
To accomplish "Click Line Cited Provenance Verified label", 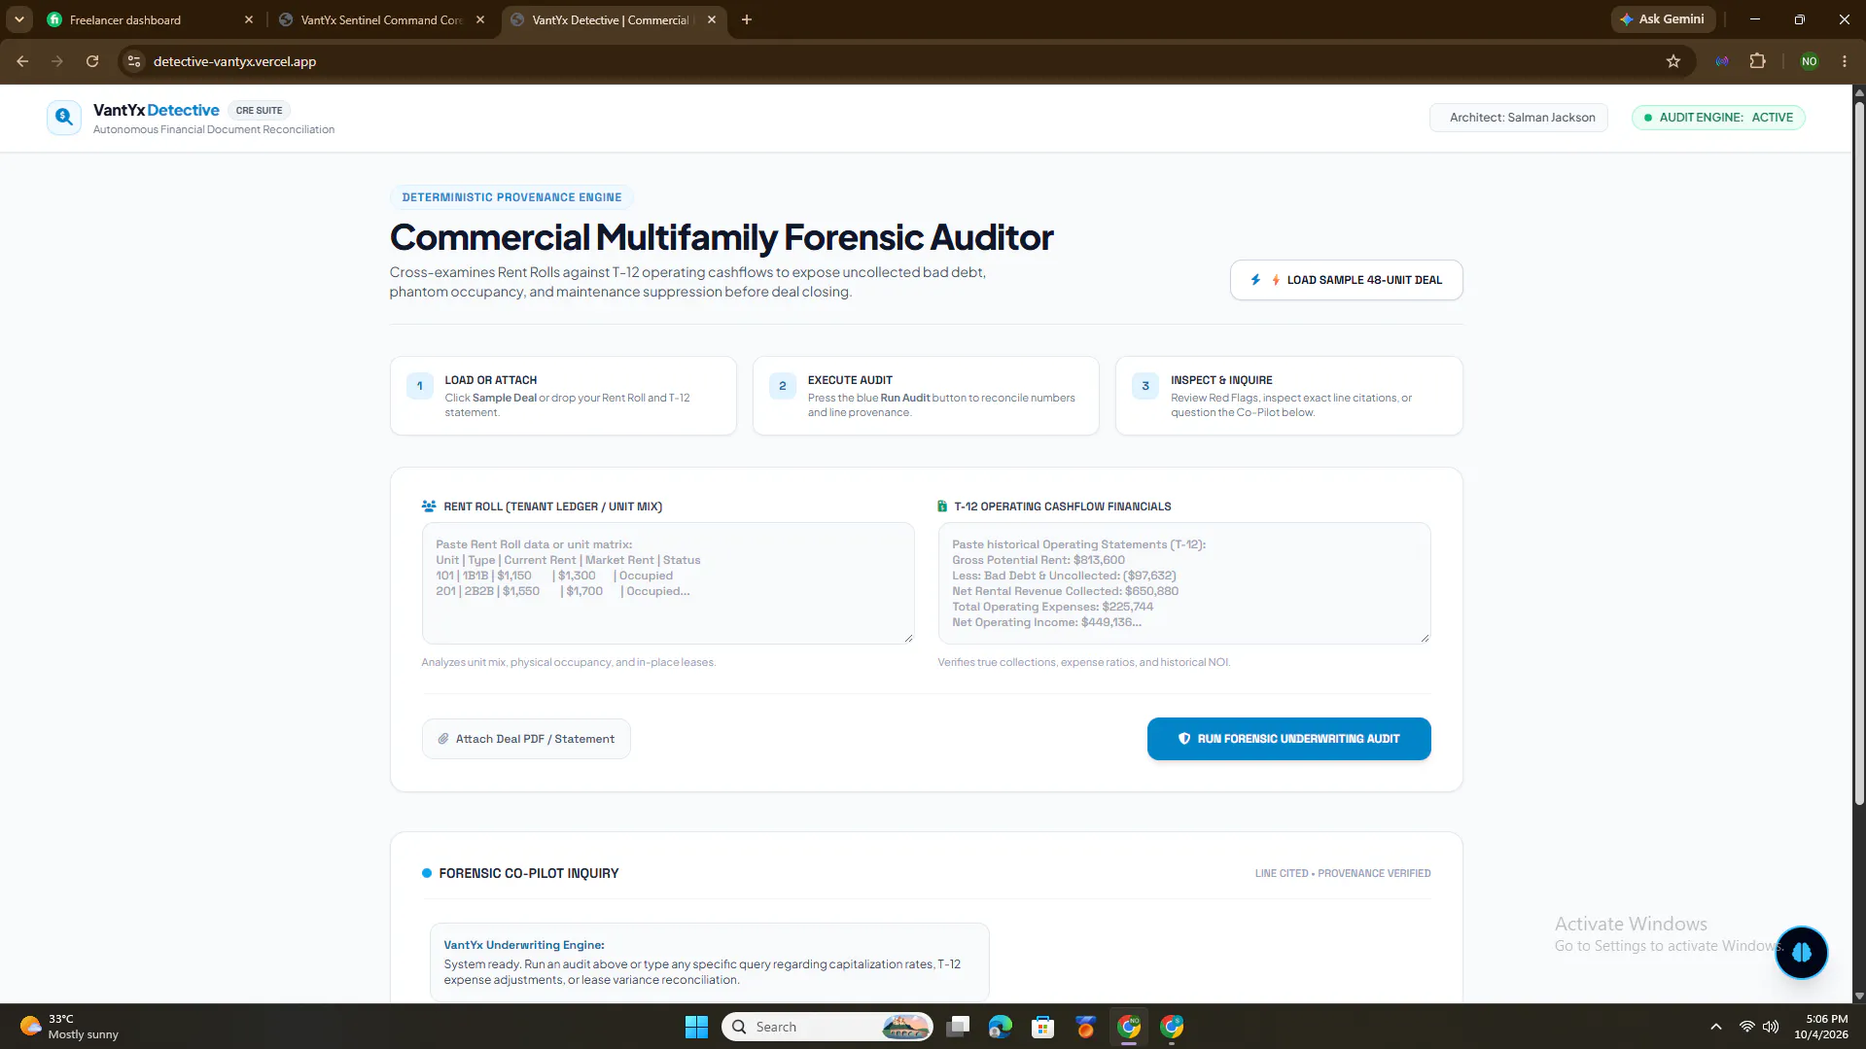I will (x=1343, y=873).
